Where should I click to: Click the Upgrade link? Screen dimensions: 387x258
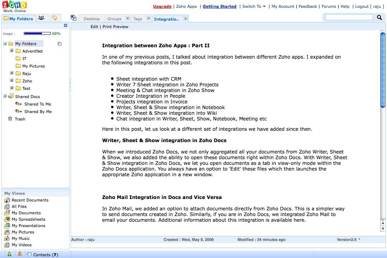(x=162, y=6)
